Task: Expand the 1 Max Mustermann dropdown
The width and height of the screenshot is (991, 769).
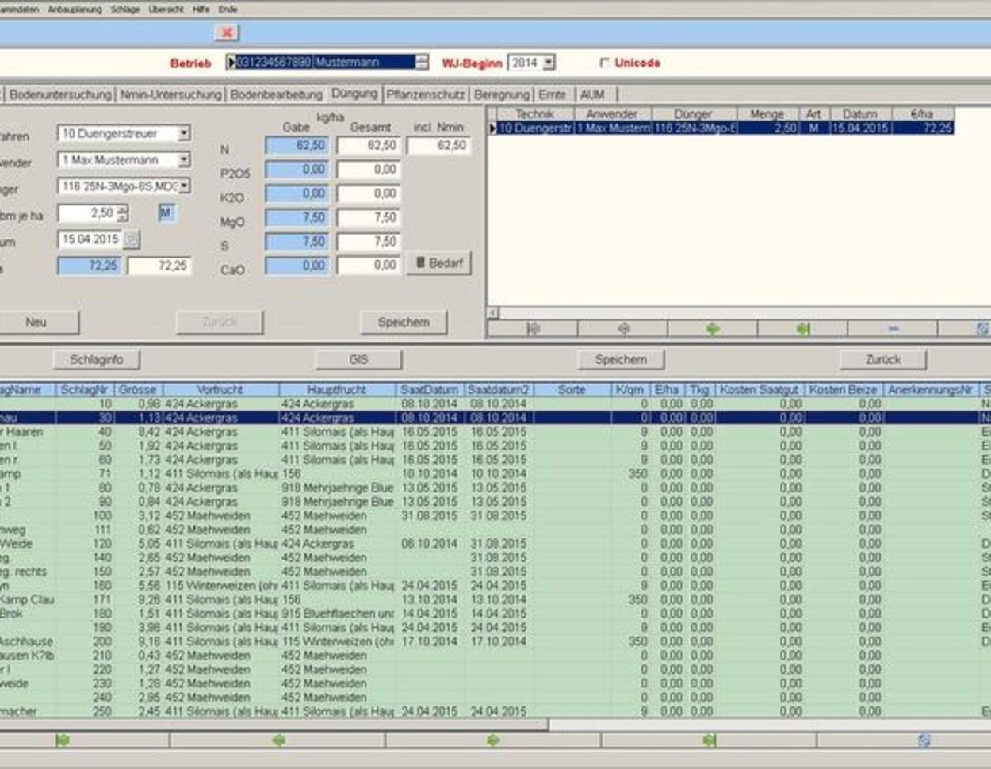Action: coord(184,160)
